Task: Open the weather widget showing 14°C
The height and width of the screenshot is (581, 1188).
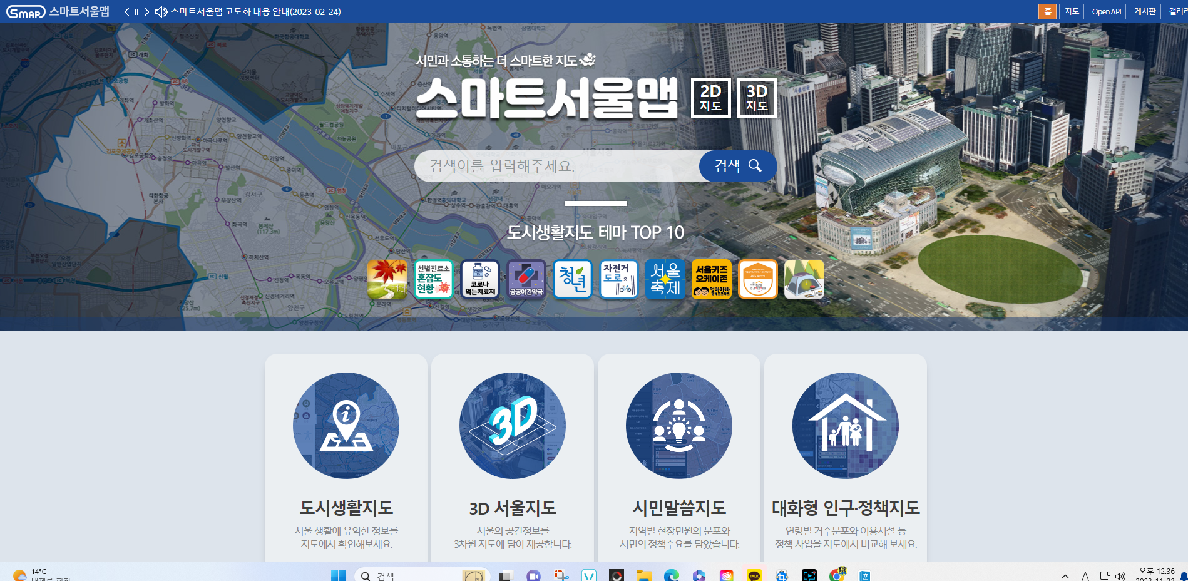Action: click(x=41, y=575)
